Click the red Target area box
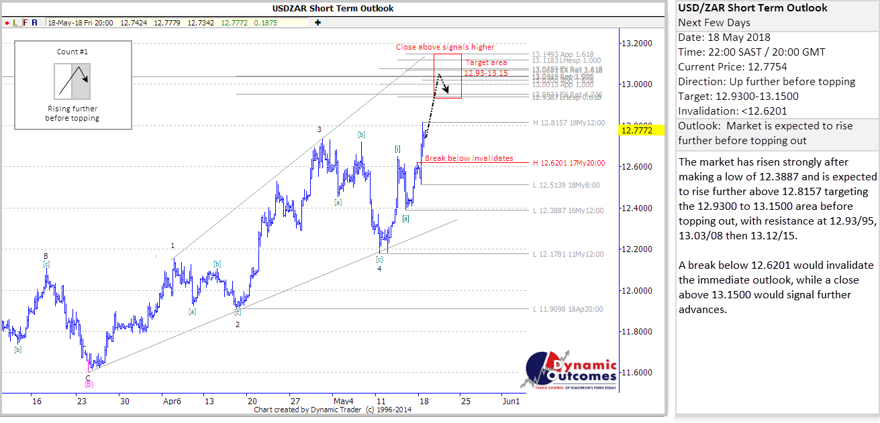The image size is (880, 423). 448,76
